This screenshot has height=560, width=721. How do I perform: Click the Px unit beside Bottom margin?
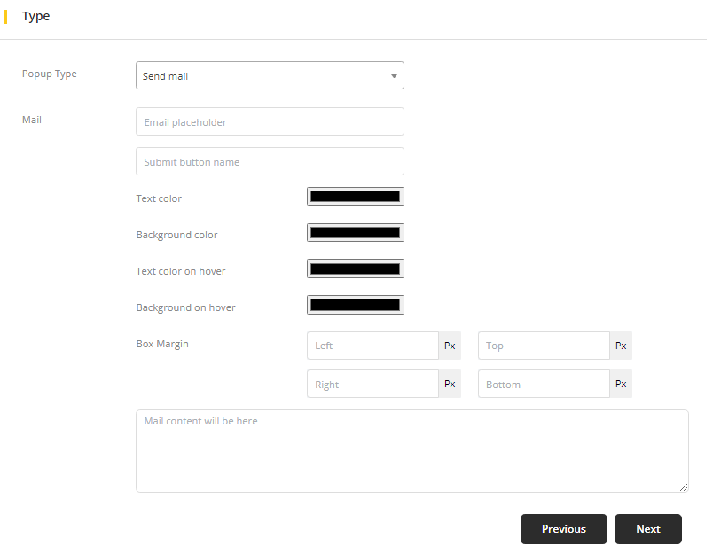pyautogui.click(x=621, y=384)
